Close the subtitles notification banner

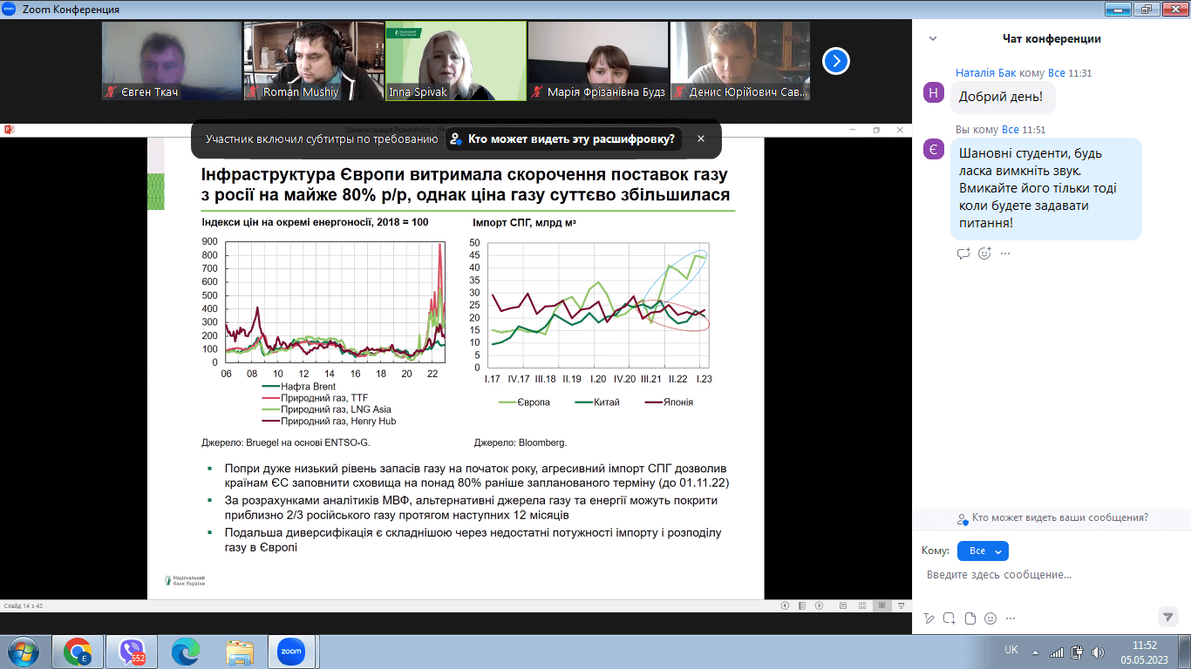coord(701,139)
